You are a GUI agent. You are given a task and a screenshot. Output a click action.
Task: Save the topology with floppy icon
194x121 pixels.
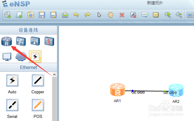pos(42,15)
